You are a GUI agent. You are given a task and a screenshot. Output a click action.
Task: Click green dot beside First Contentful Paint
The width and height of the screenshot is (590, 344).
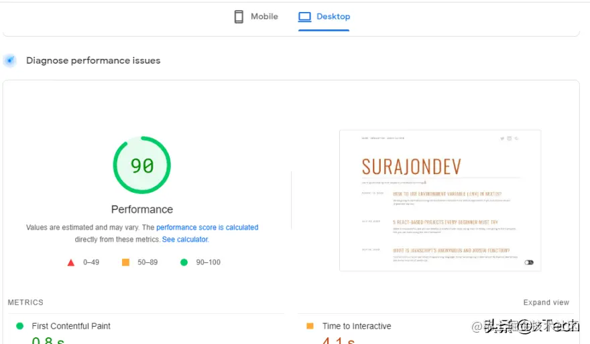(x=20, y=326)
